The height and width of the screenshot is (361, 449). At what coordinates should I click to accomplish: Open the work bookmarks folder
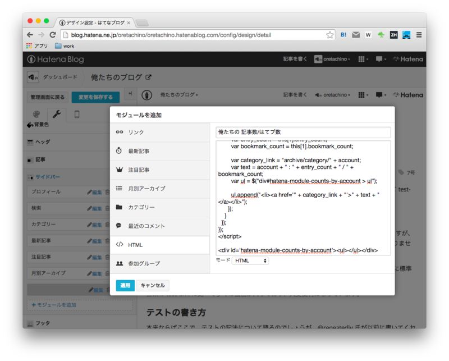click(65, 46)
